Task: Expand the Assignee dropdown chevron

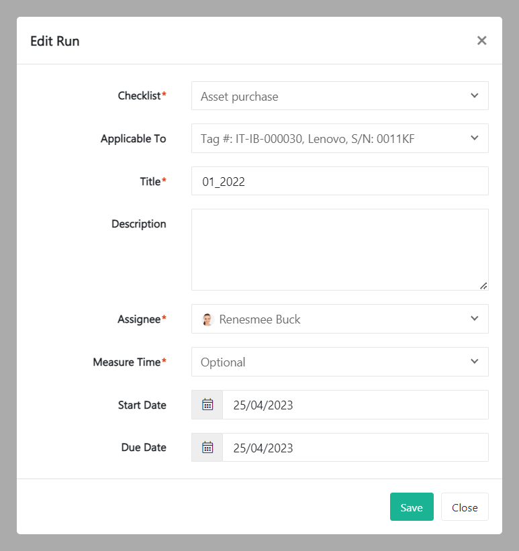Action: [x=474, y=319]
